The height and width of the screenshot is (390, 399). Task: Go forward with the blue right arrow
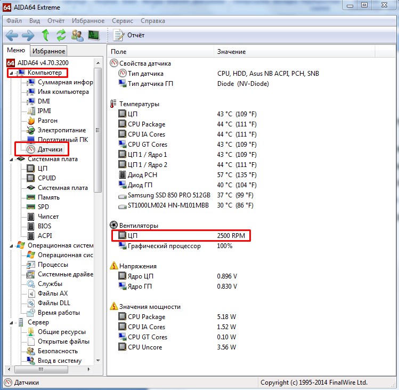coord(28,35)
